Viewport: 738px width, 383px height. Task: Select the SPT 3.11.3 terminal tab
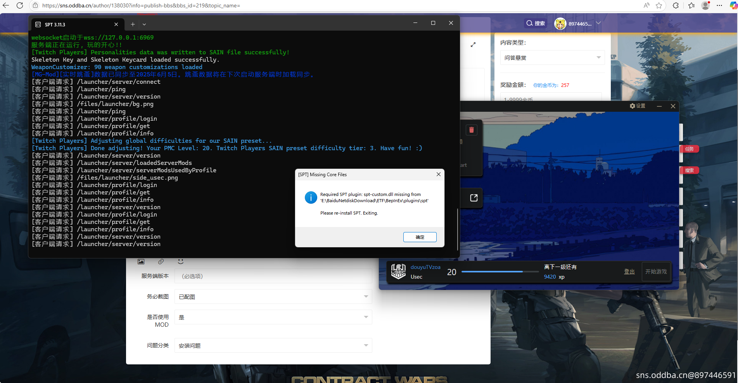(78, 24)
